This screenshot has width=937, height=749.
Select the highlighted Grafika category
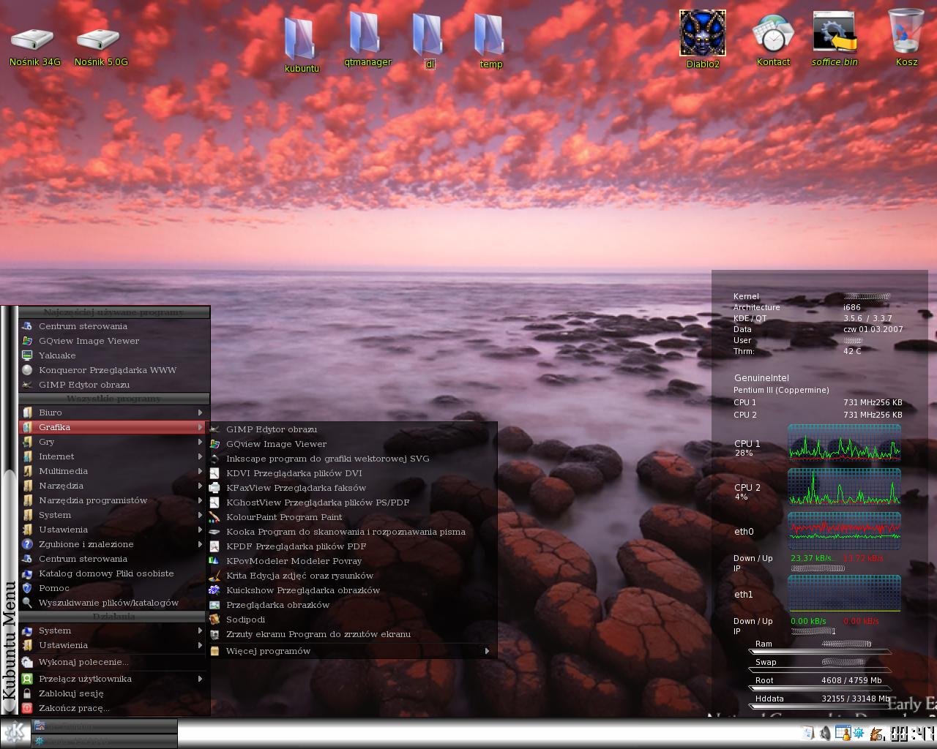click(113, 427)
